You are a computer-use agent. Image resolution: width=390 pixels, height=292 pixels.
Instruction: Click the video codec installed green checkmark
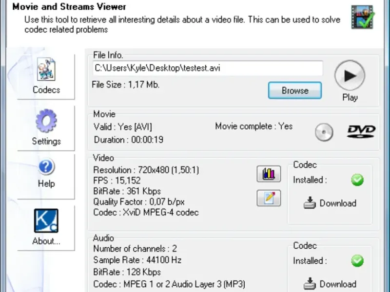[x=357, y=180]
